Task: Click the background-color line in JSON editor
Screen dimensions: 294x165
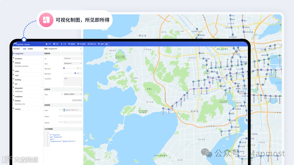Action: (63, 141)
